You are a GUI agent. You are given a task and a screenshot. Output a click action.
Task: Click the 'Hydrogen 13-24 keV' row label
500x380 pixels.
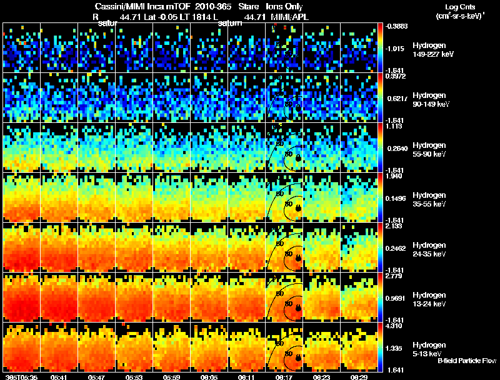(x=429, y=300)
